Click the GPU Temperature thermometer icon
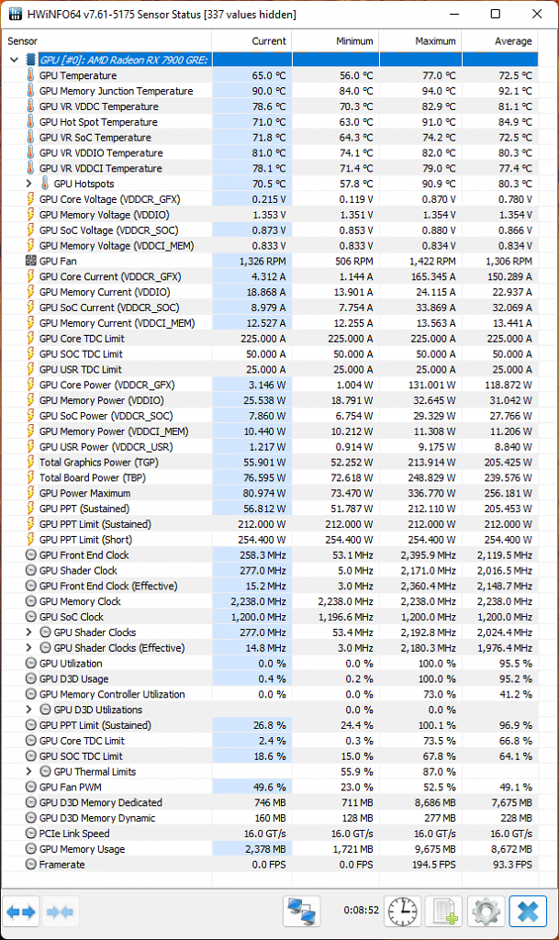The image size is (559, 940). coord(30,75)
